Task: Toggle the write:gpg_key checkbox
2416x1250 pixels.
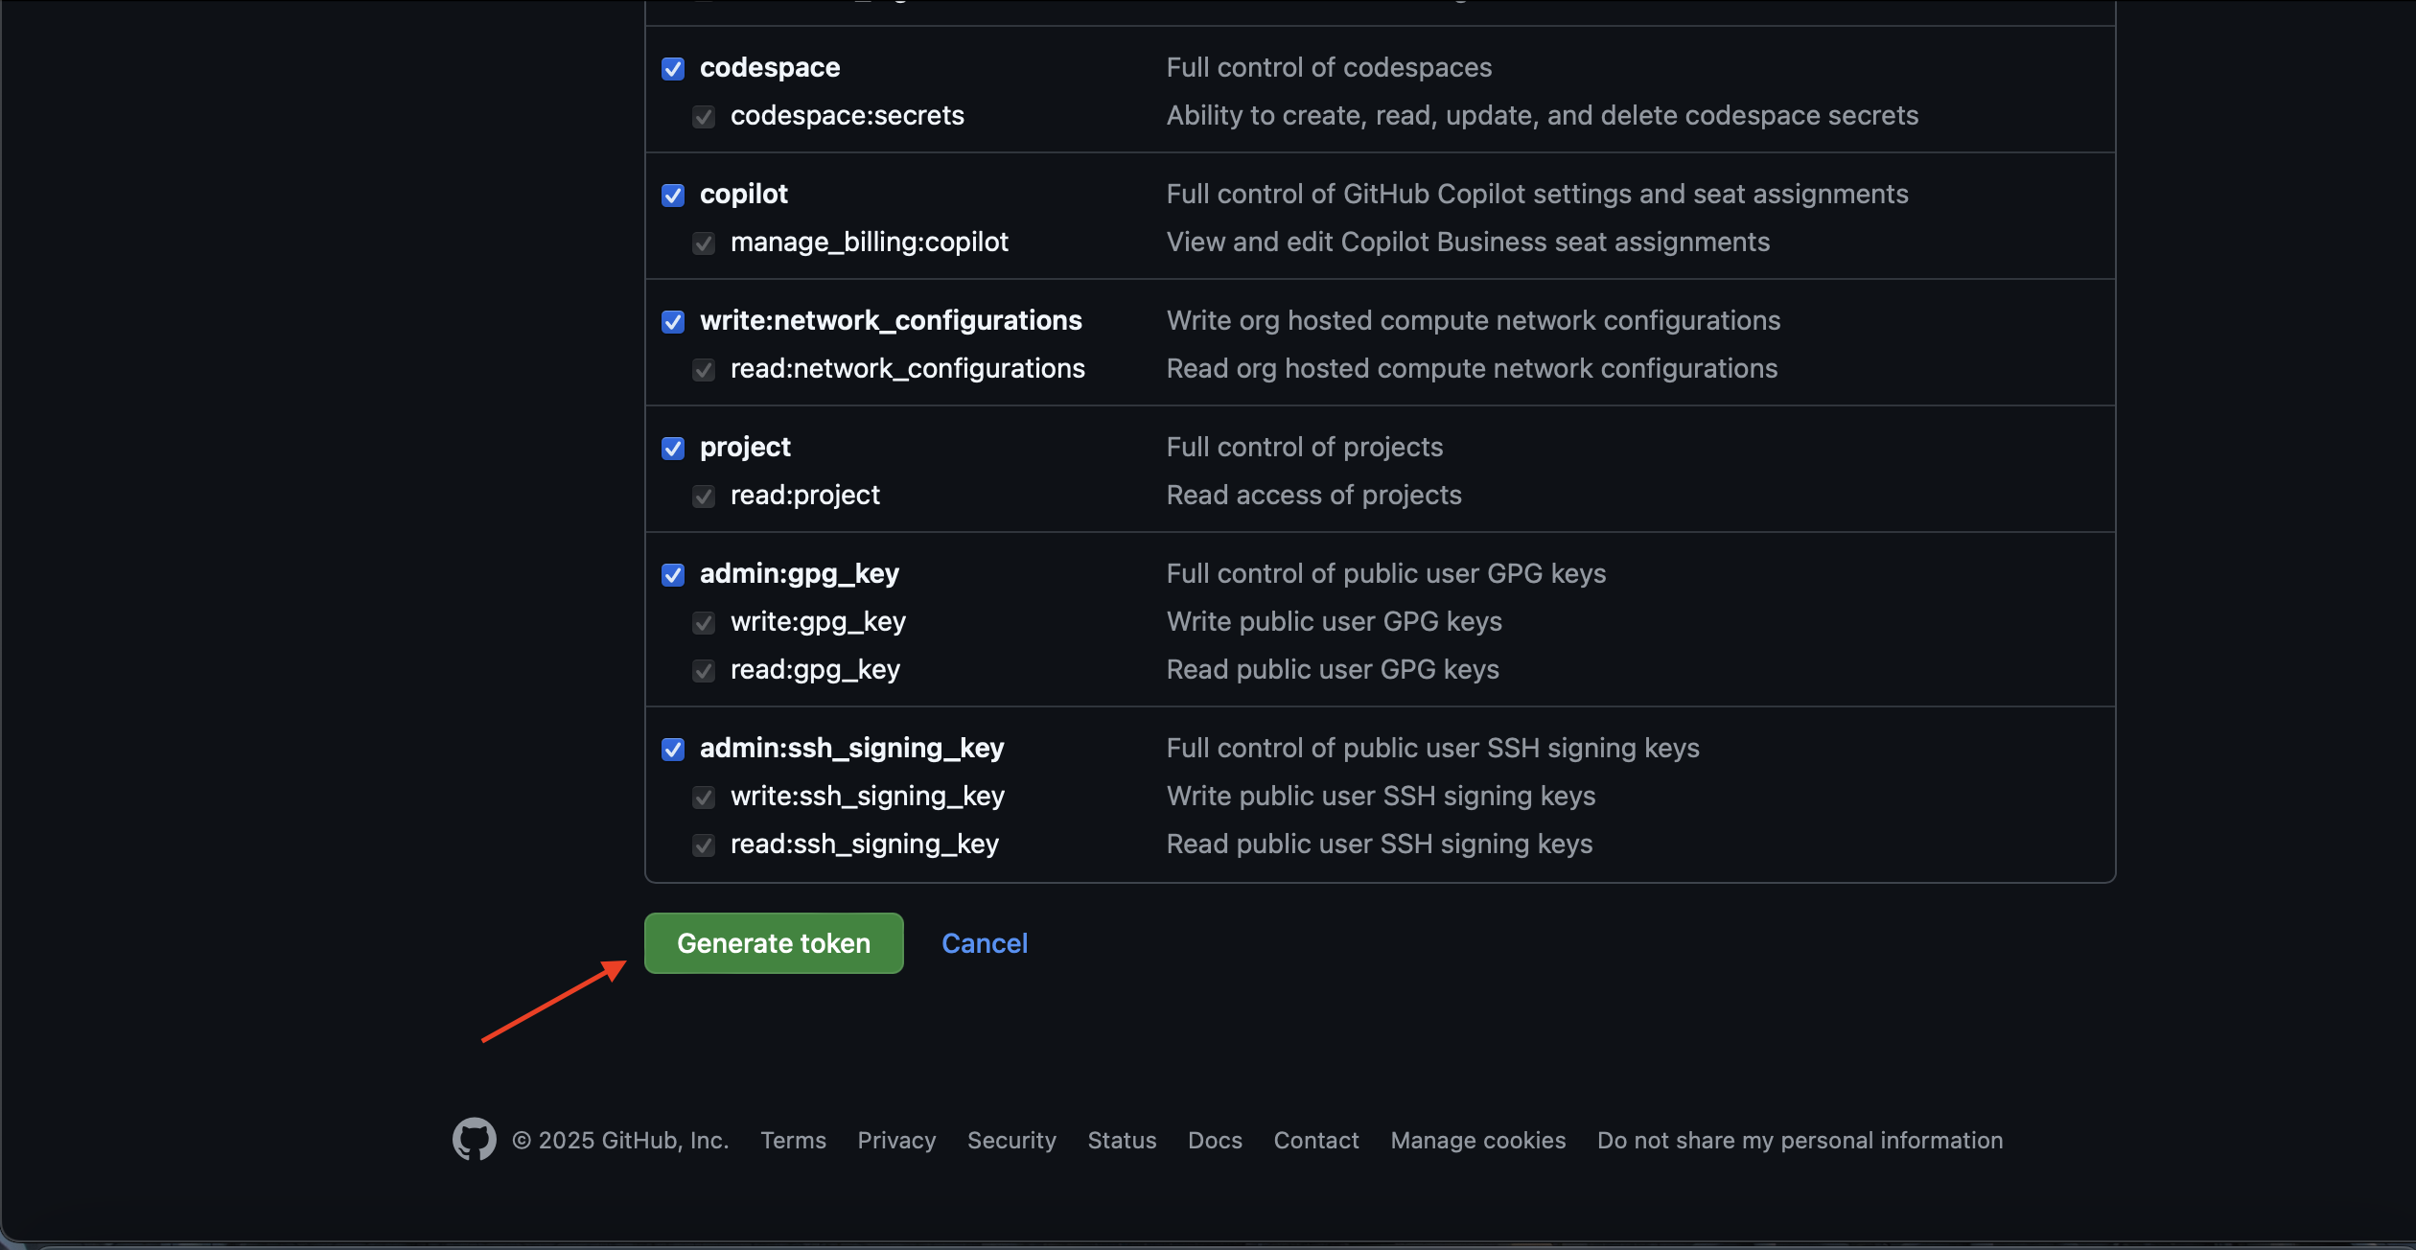Action: 704,623
